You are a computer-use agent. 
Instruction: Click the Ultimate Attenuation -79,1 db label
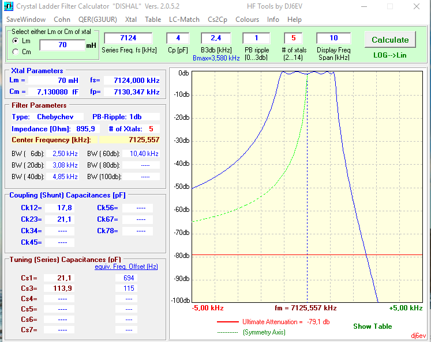[x=286, y=322]
